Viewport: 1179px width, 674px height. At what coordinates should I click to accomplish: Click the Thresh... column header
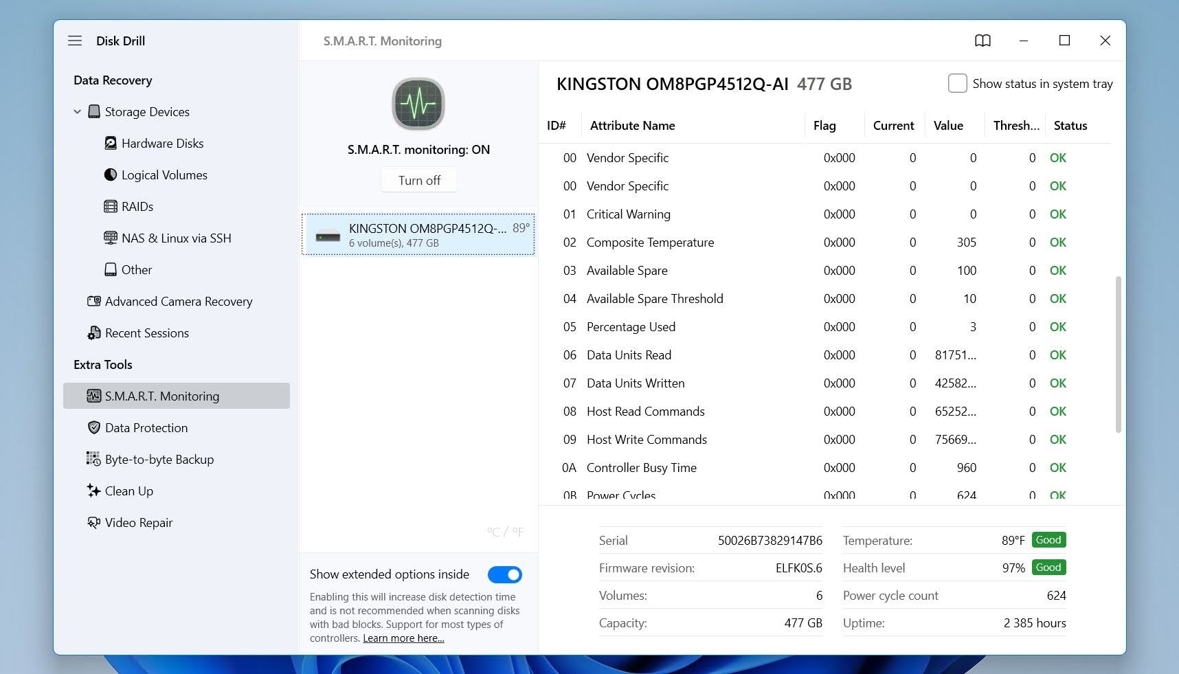click(x=1016, y=126)
